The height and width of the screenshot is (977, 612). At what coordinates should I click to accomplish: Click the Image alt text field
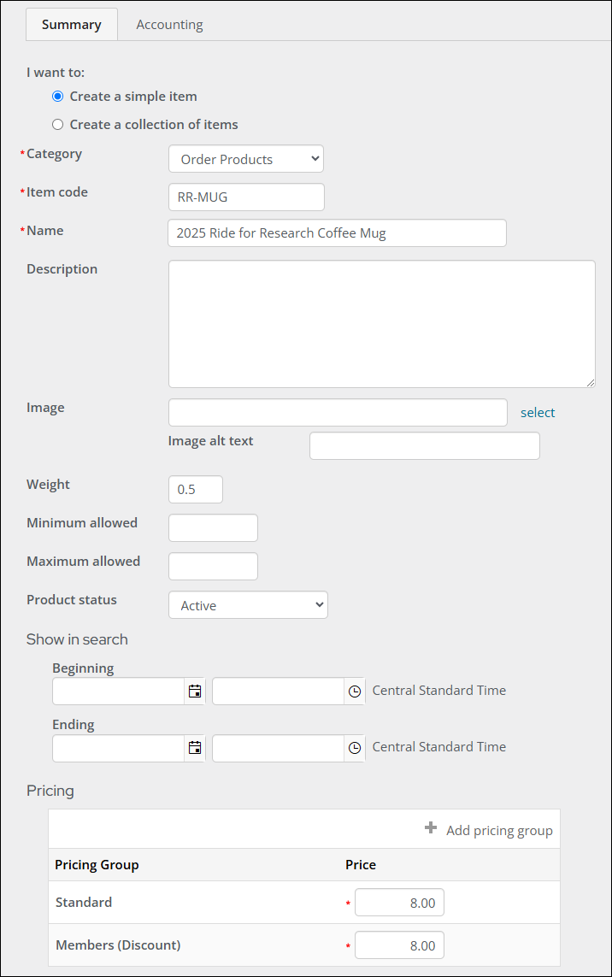(x=425, y=445)
